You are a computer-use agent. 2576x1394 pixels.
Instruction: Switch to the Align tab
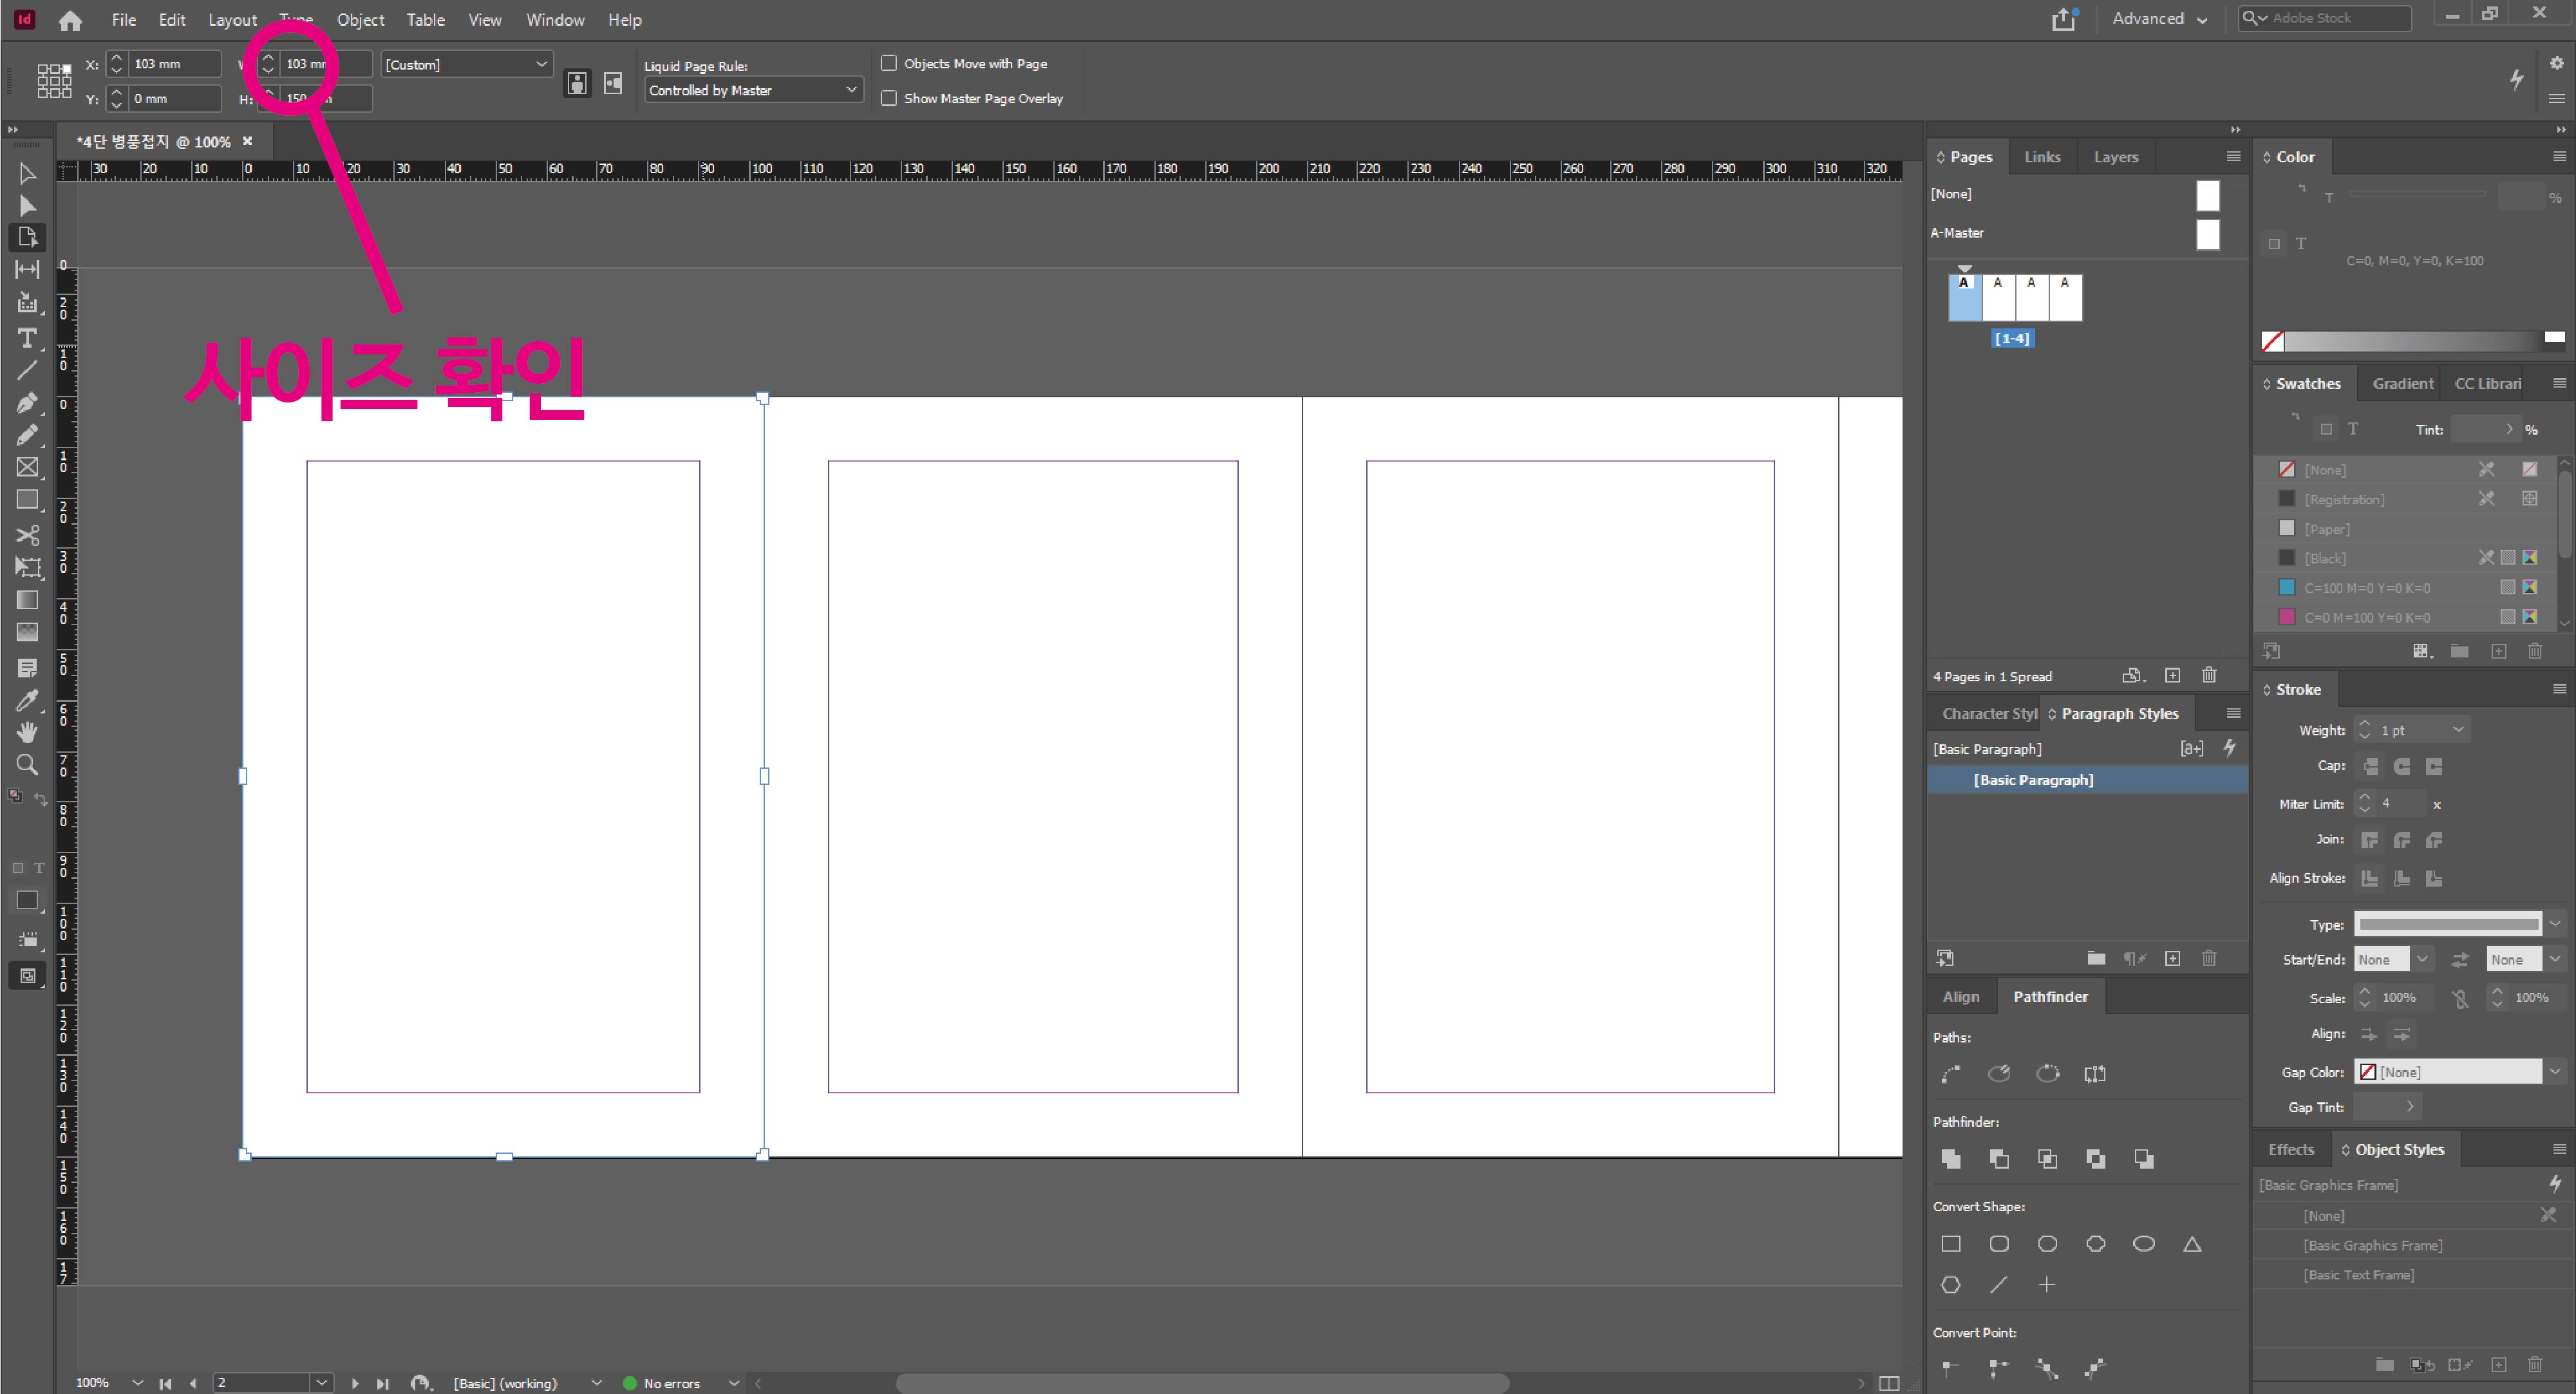(1960, 997)
